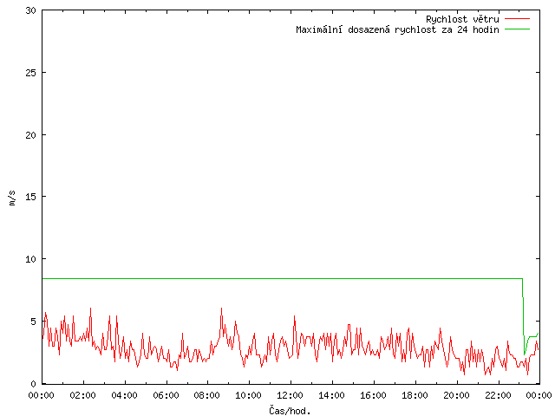
Task: Click the 02:00 time label
Action: click(x=83, y=395)
